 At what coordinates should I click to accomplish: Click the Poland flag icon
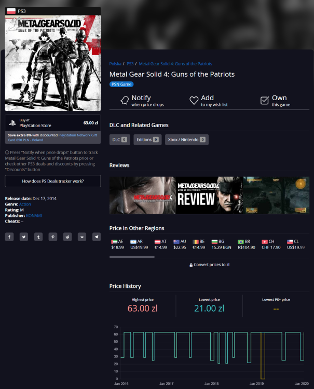pos(11,11)
